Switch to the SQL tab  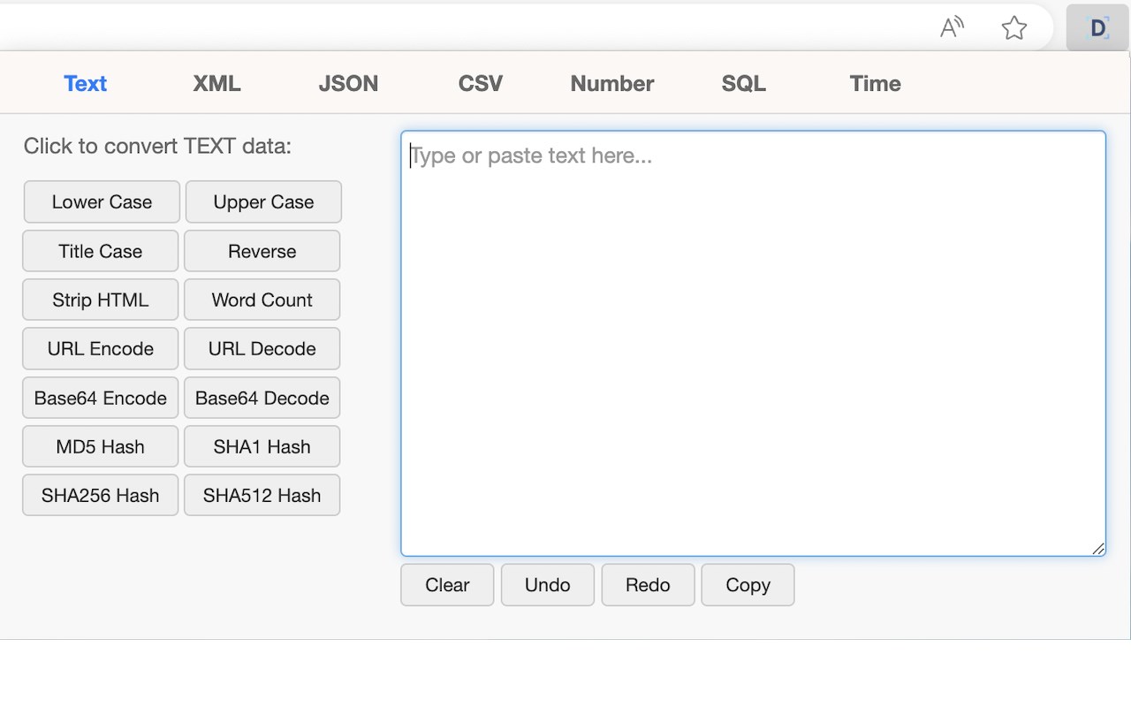743,83
